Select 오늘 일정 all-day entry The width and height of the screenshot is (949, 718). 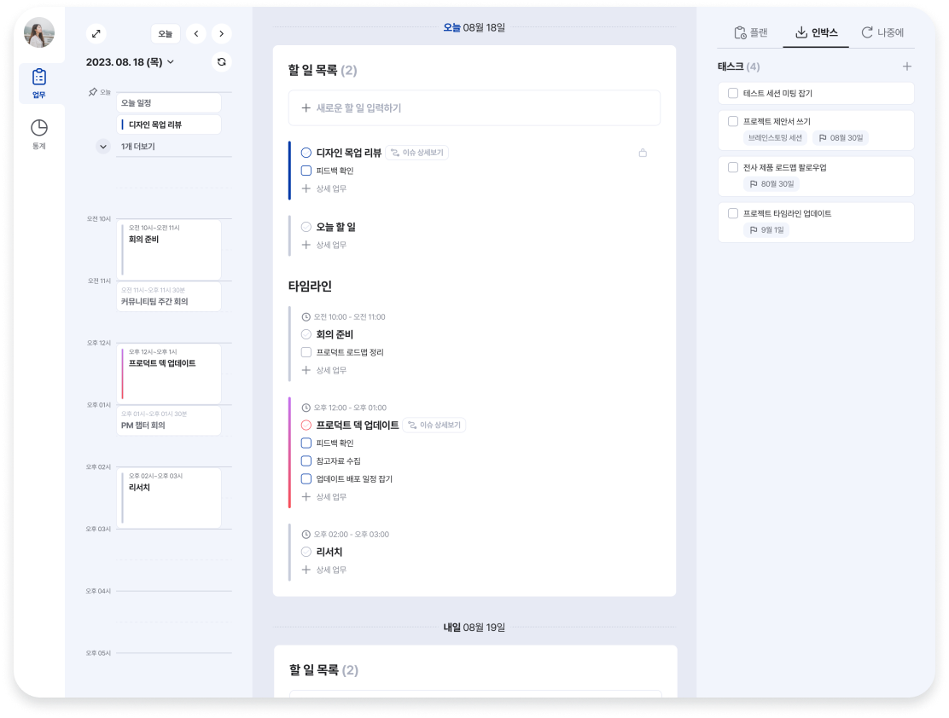pos(169,103)
